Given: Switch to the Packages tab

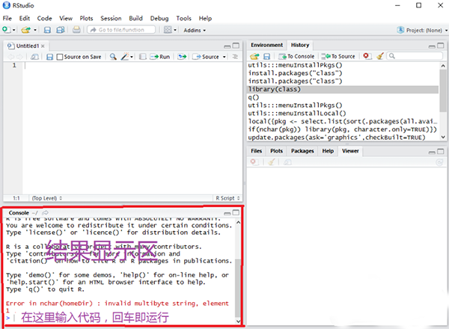Looking at the screenshot, I should [x=302, y=151].
